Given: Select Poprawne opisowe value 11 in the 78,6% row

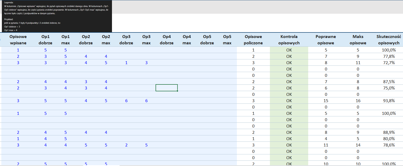Looking at the screenshot, I should pyautogui.click(x=326, y=145).
